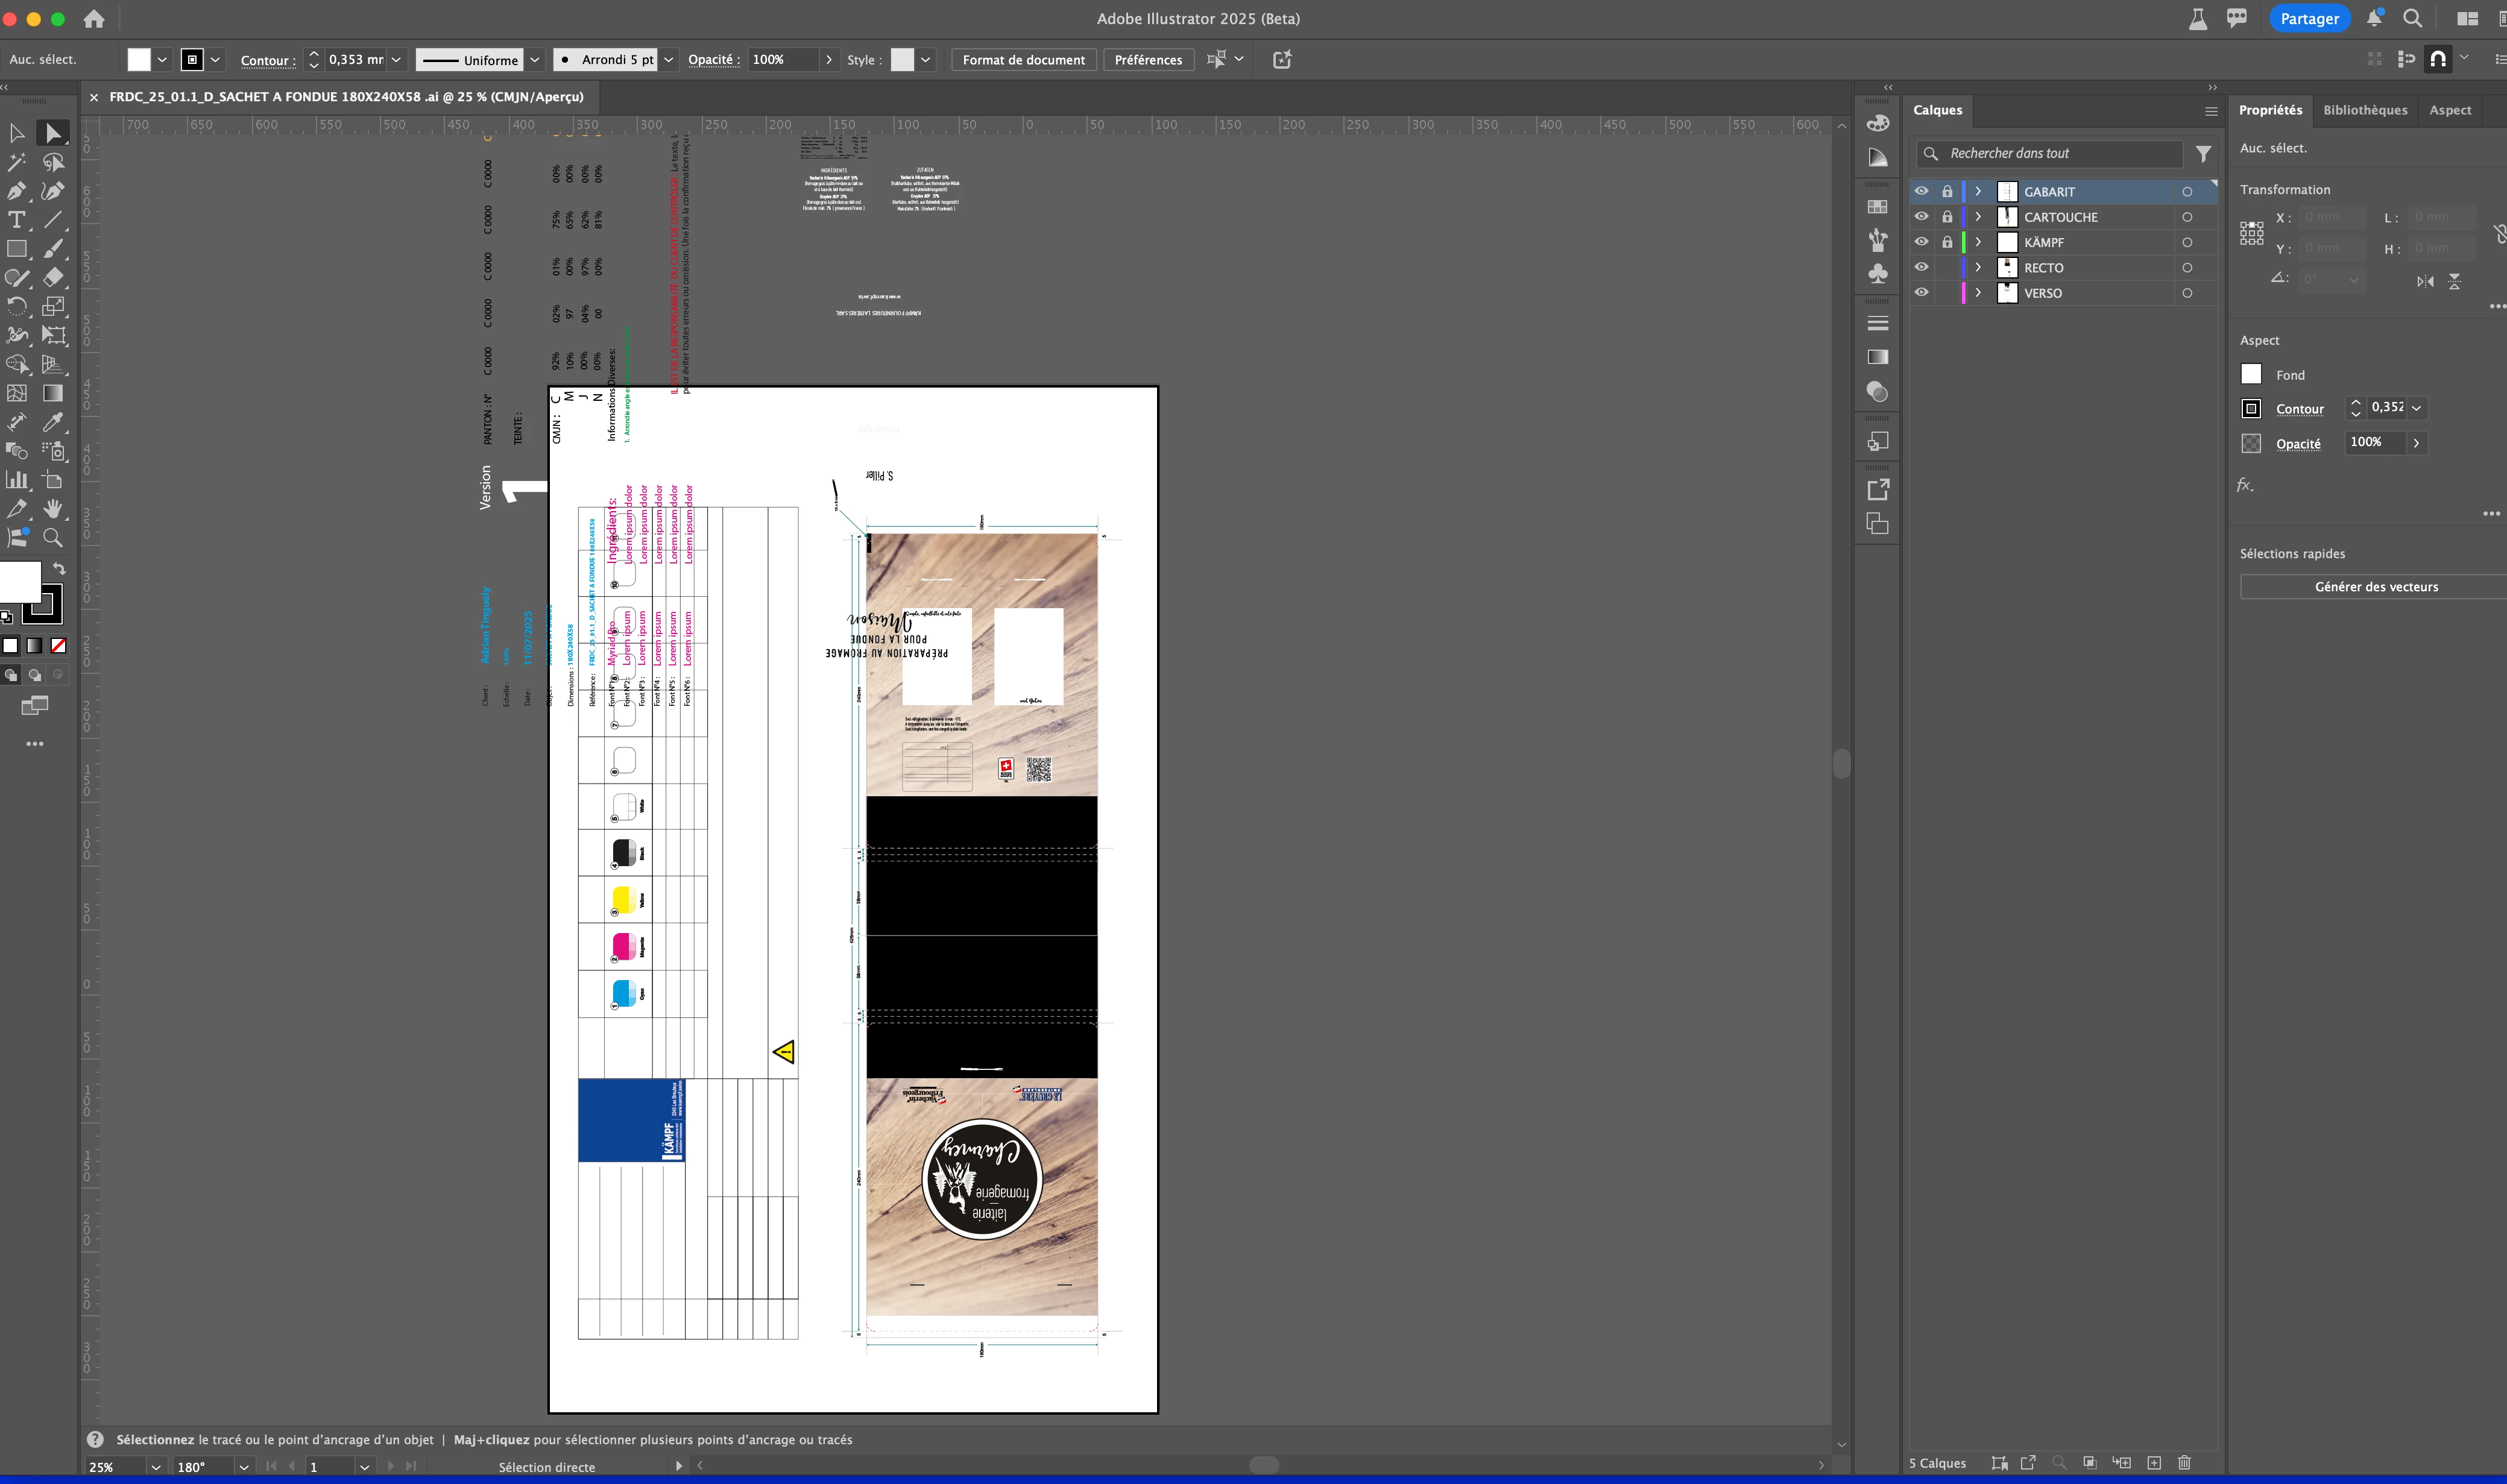2507x1484 pixels.
Task: Select the Eraser tool
Action: point(53,277)
